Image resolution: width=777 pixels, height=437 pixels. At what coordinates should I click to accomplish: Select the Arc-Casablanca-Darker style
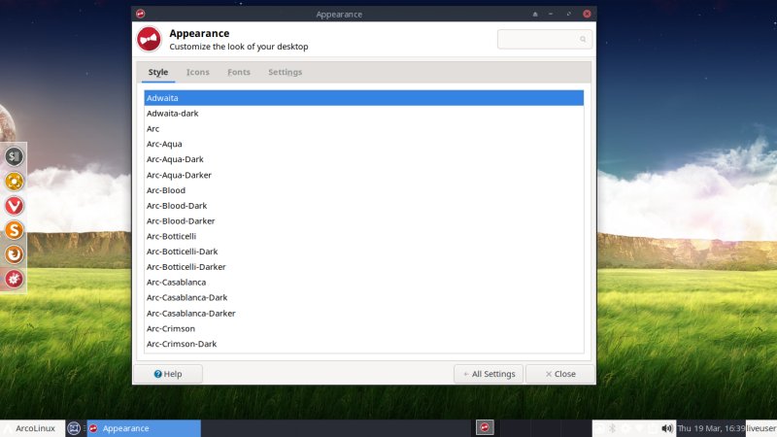[363, 313]
